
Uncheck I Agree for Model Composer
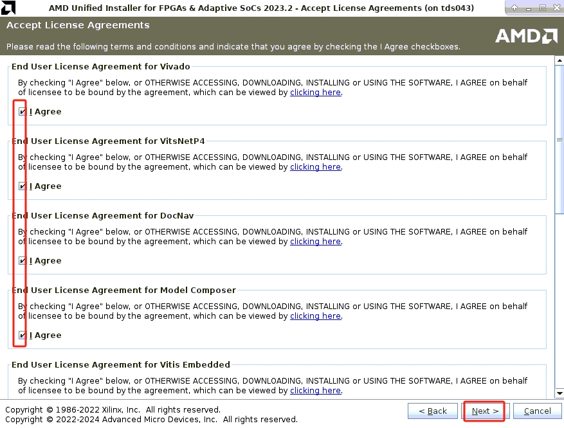point(23,335)
